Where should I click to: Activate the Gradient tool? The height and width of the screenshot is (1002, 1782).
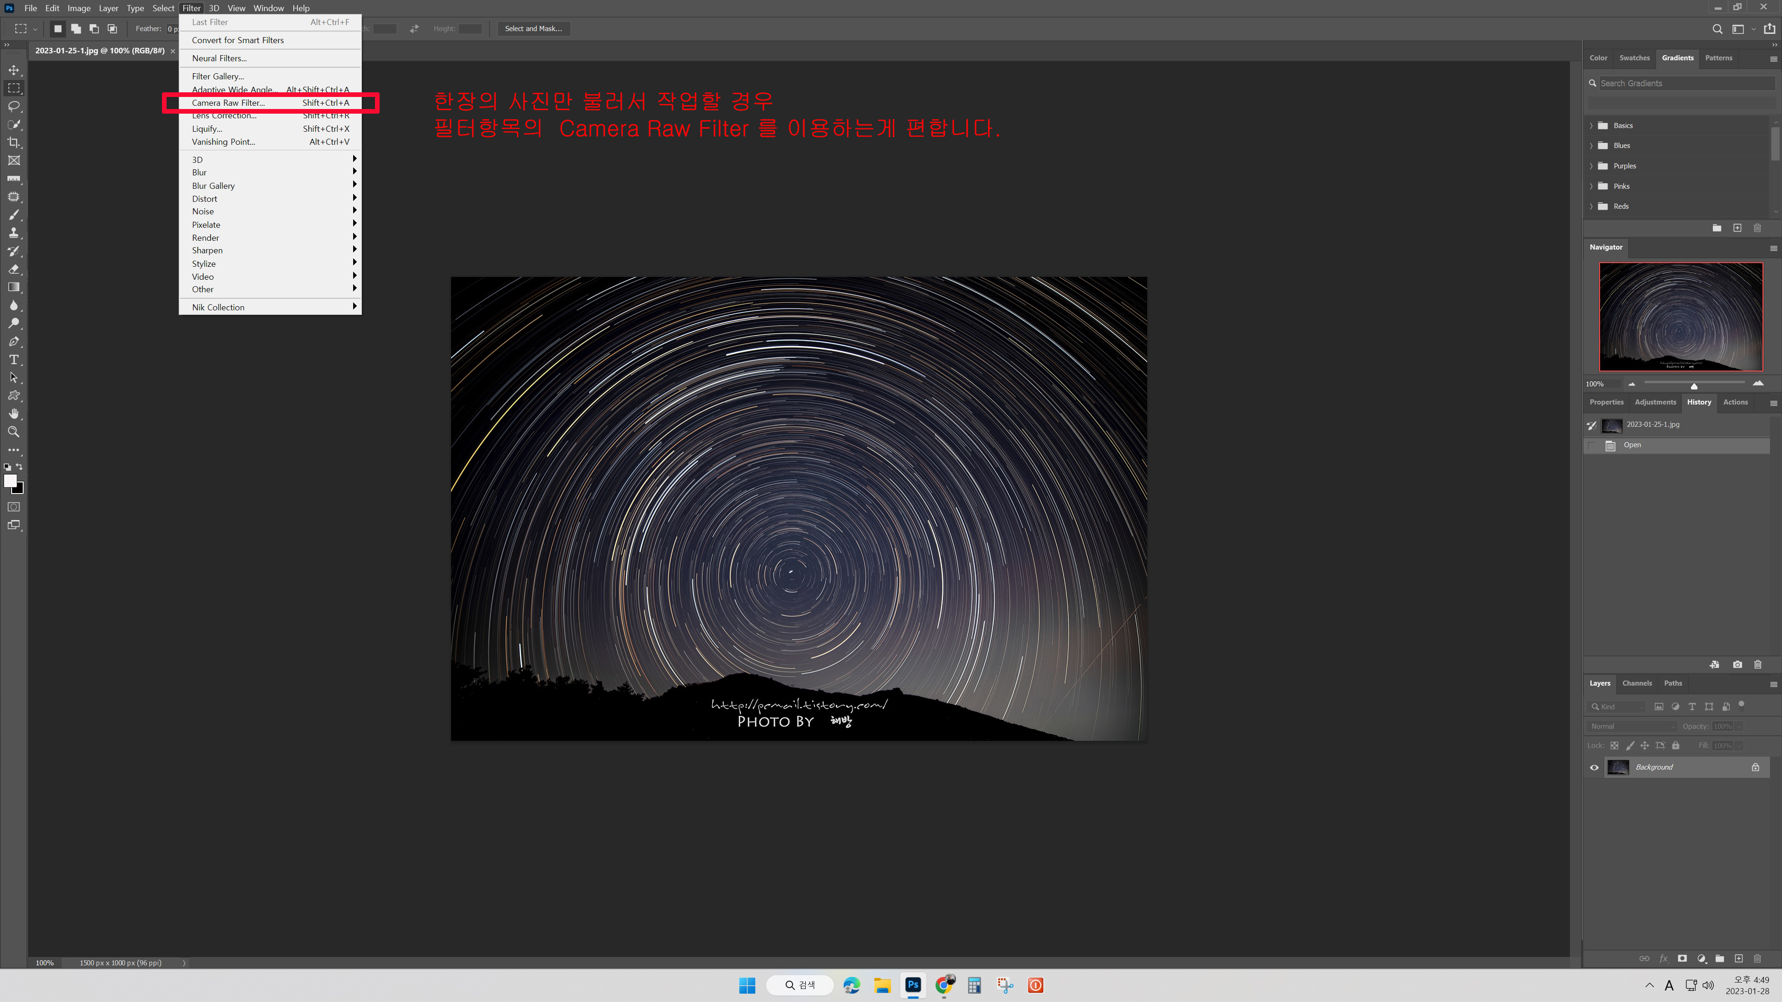point(14,287)
